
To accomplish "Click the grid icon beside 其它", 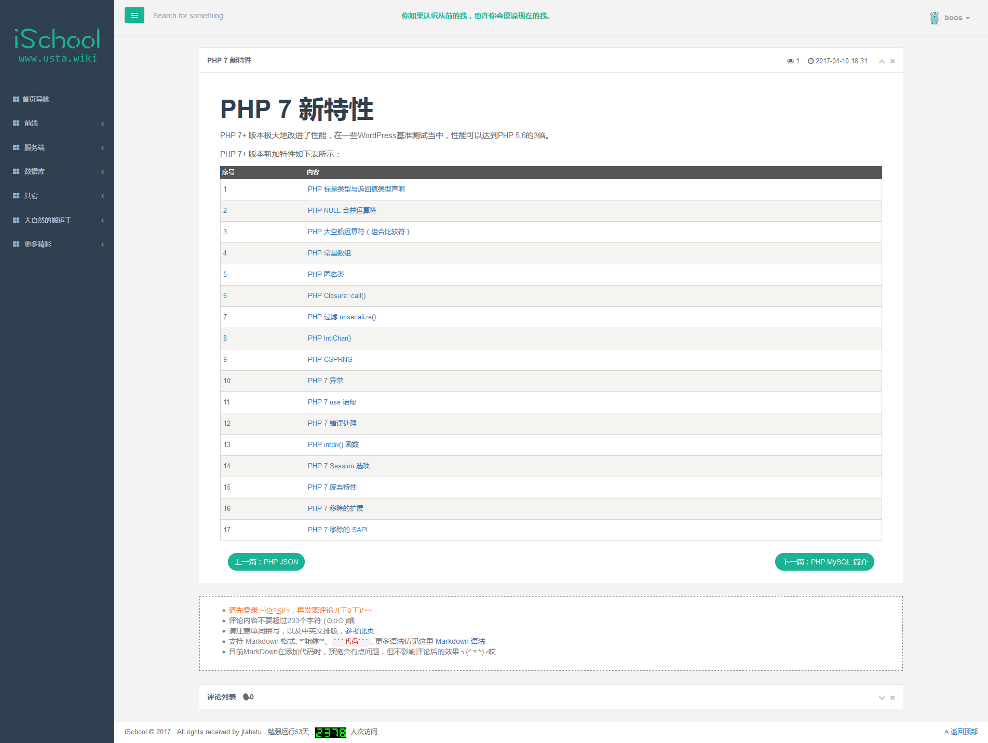I will pos(16,196).
